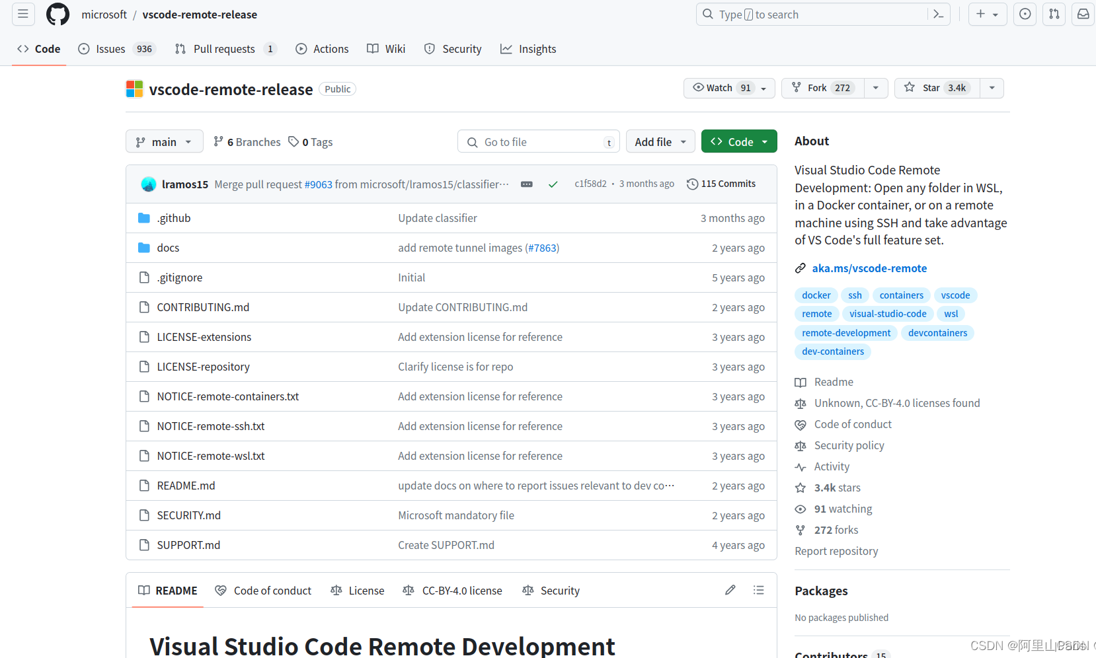Open the command palette icon
This screenshot has width=1096, height=658.
pos(938,14)
